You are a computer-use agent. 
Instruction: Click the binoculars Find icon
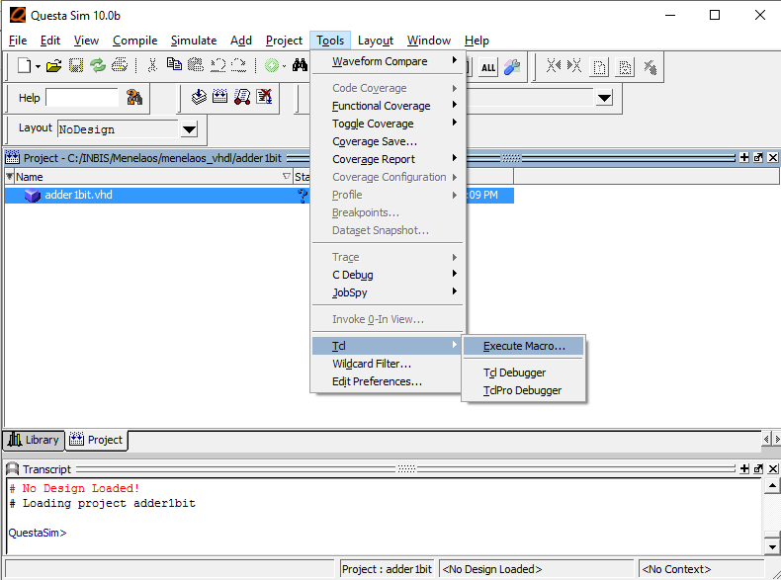pos(300,65)
